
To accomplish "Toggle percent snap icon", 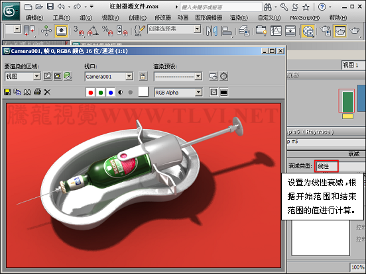I will click(x=107, y=30).
